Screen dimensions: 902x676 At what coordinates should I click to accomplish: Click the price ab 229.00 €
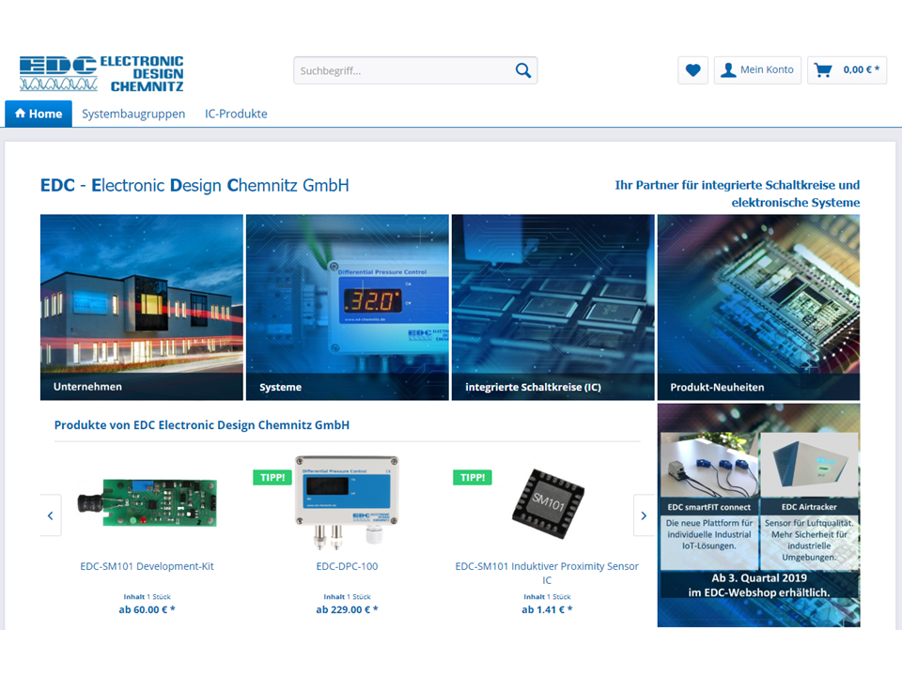347,609
